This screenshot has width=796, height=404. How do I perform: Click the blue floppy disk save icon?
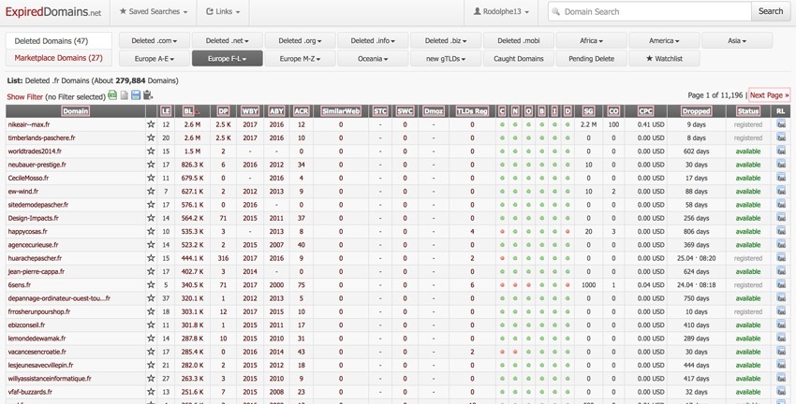[x=136, y=95]
